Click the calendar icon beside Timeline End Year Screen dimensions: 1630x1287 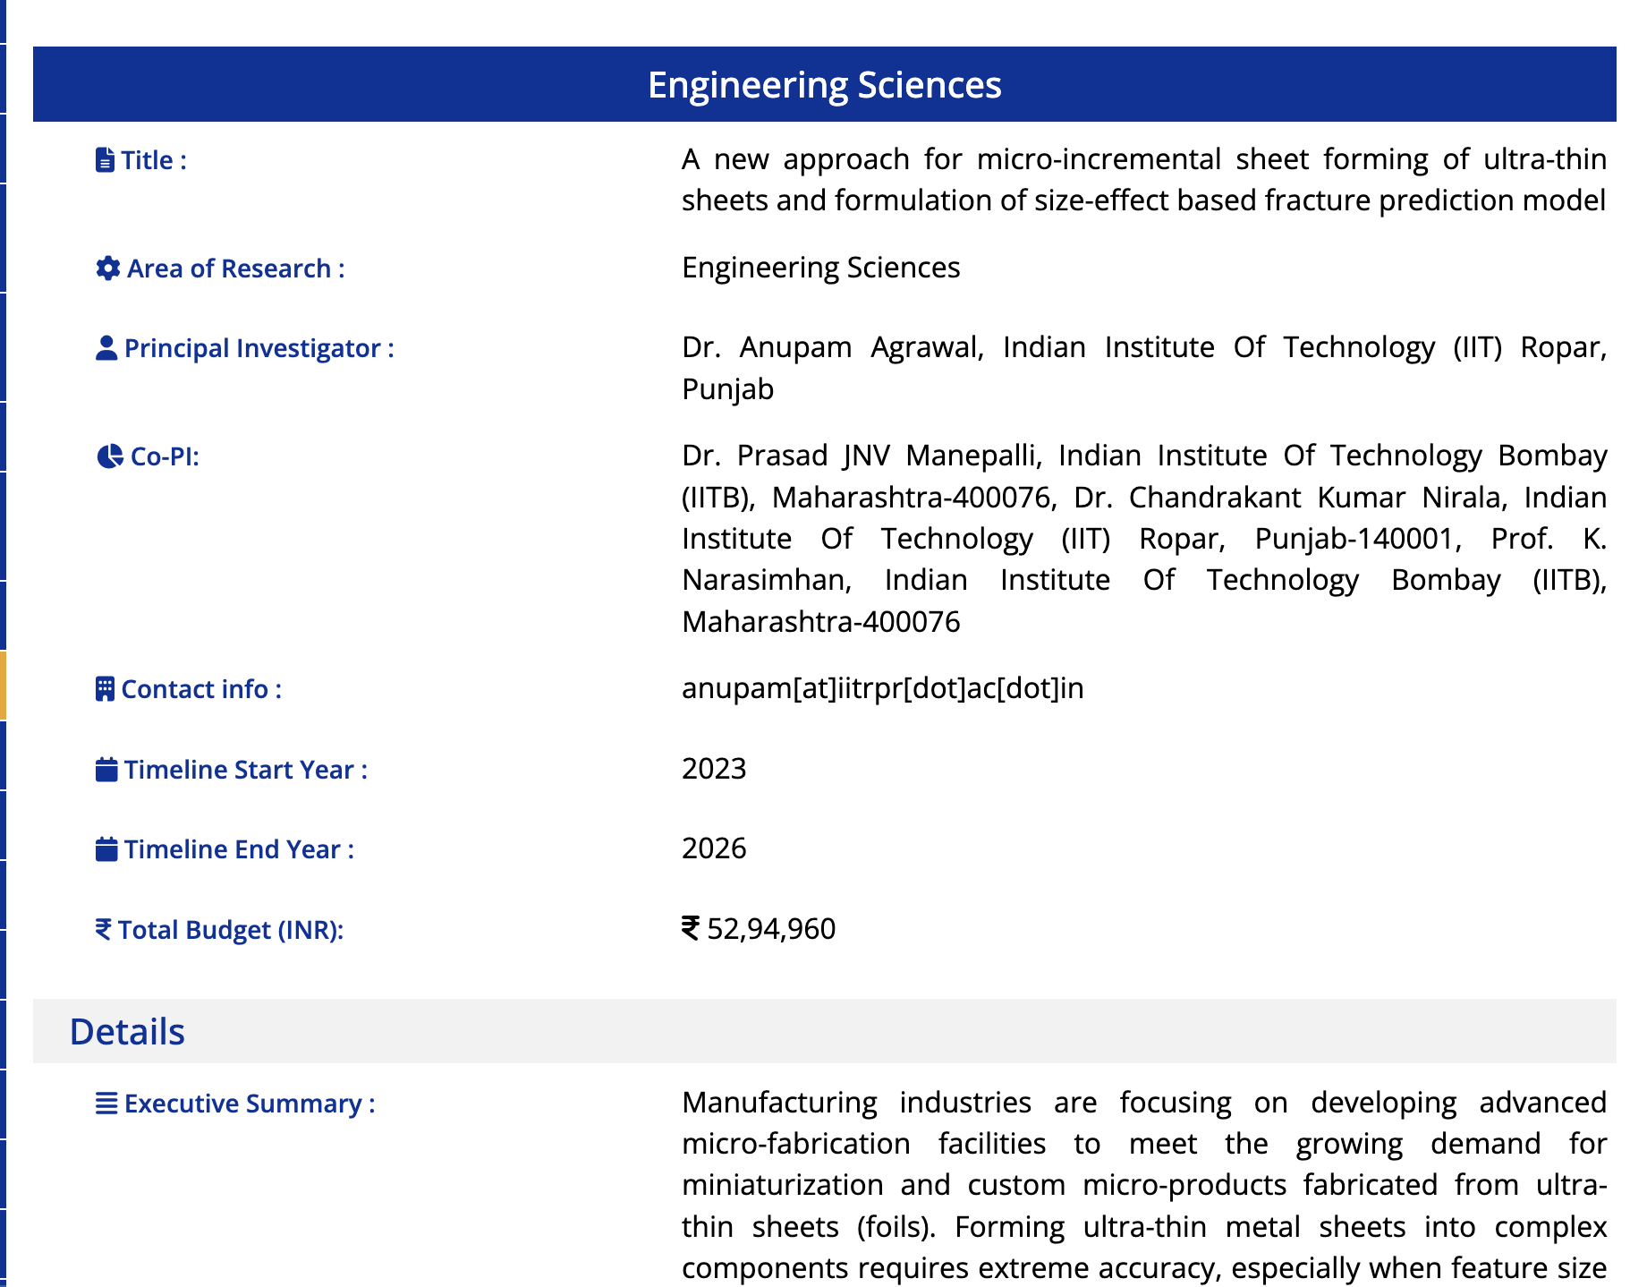point(106,849)
